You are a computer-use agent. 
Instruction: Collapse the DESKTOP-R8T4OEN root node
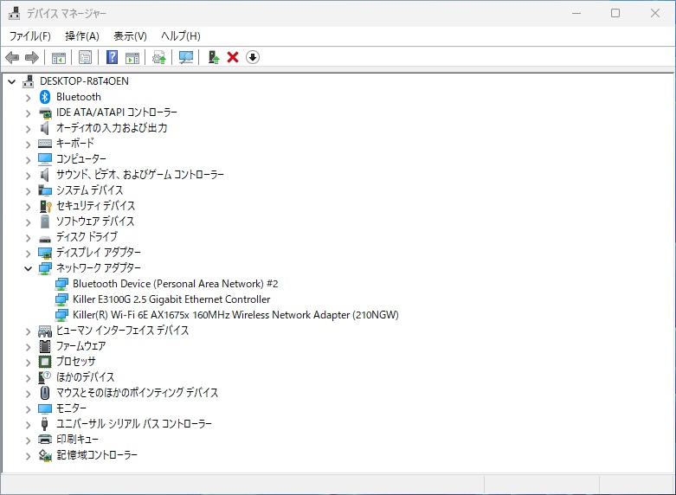click(11, 81)
